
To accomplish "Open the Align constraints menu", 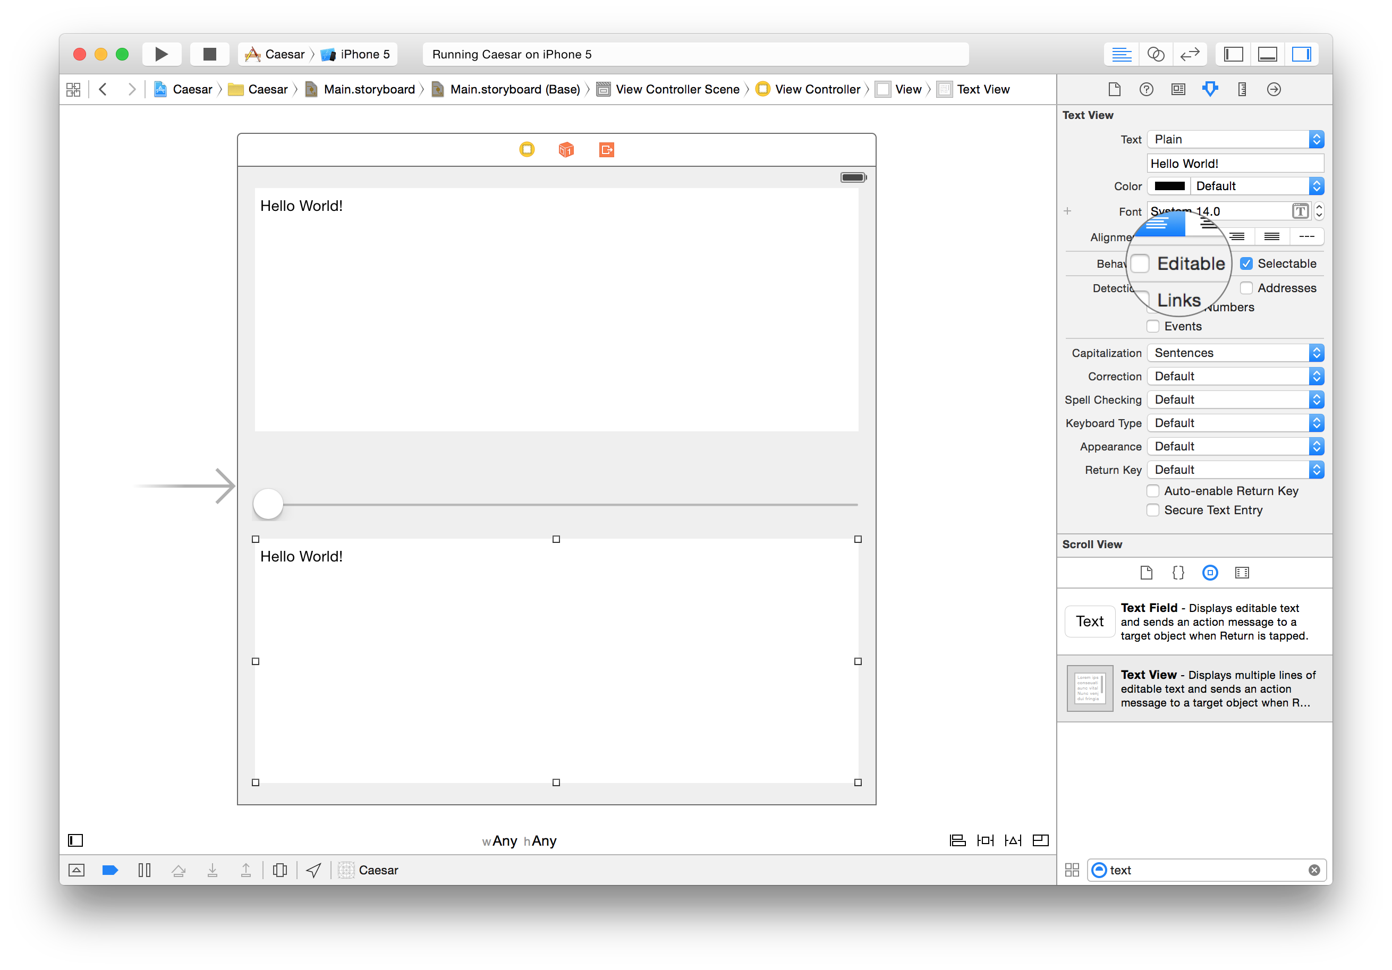I will coord(957,840).
